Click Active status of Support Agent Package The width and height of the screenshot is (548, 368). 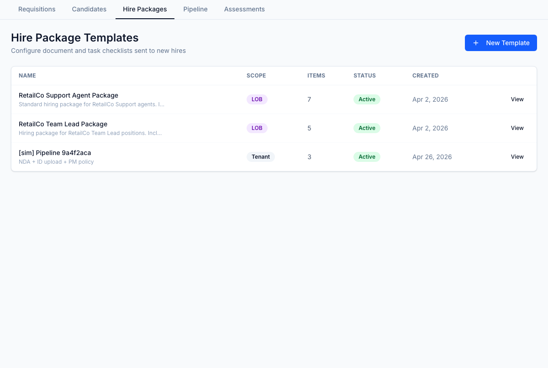click(367, 99)
